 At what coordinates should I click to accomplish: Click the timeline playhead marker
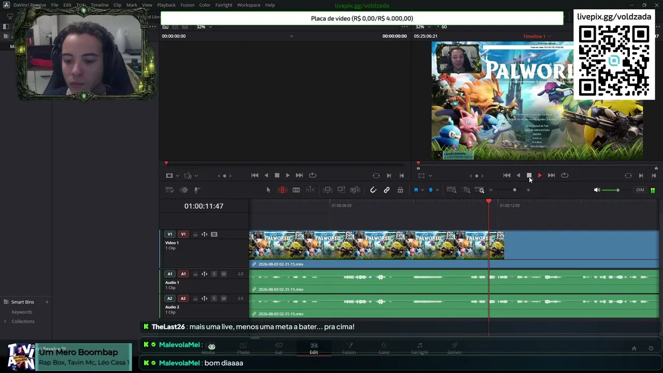[x=488, y=202]
